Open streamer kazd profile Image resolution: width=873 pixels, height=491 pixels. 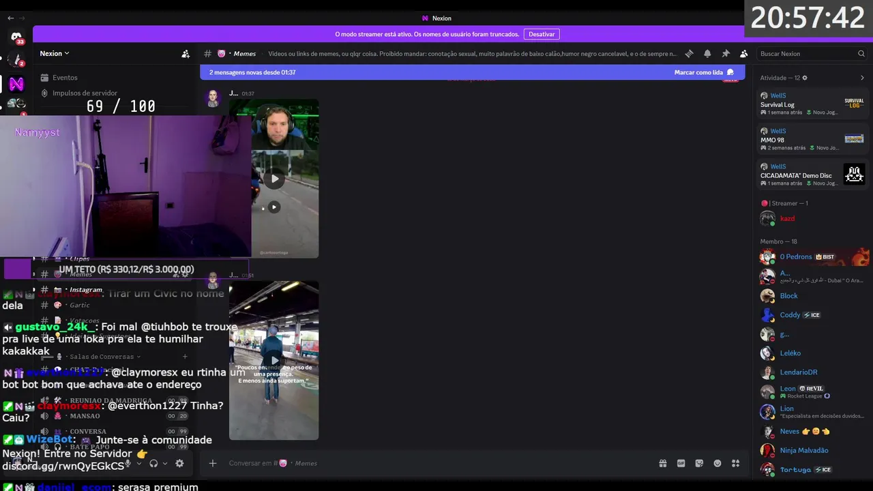point(812,219)
